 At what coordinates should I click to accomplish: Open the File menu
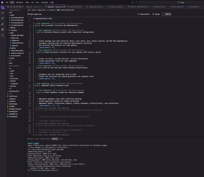[7, 2]
